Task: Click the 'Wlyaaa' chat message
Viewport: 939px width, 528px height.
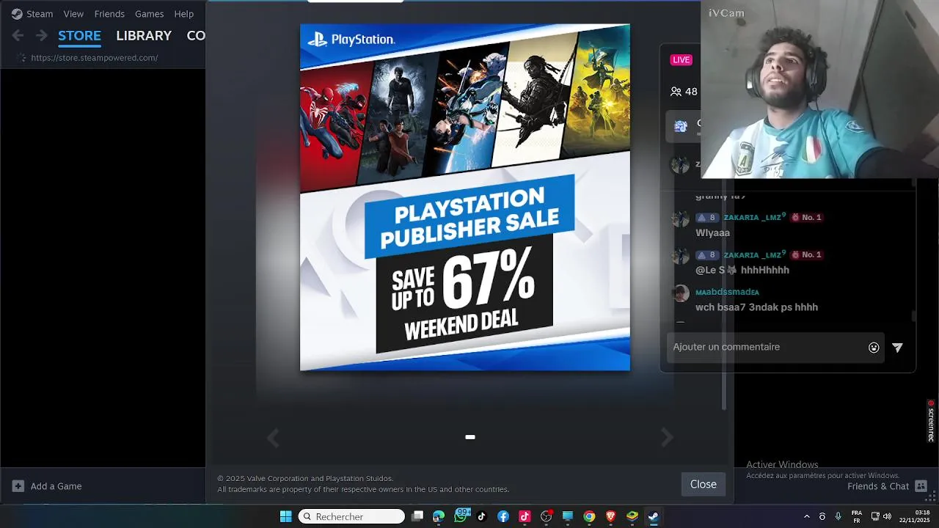Action: (x=712, y=232)
